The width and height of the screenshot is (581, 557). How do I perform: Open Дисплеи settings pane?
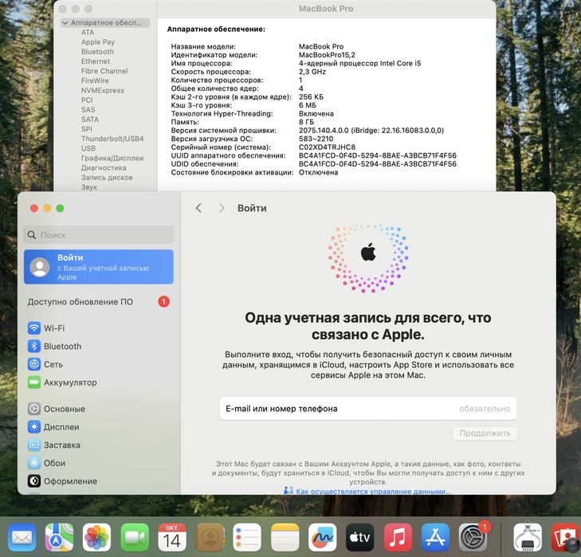tap(53, 427)
